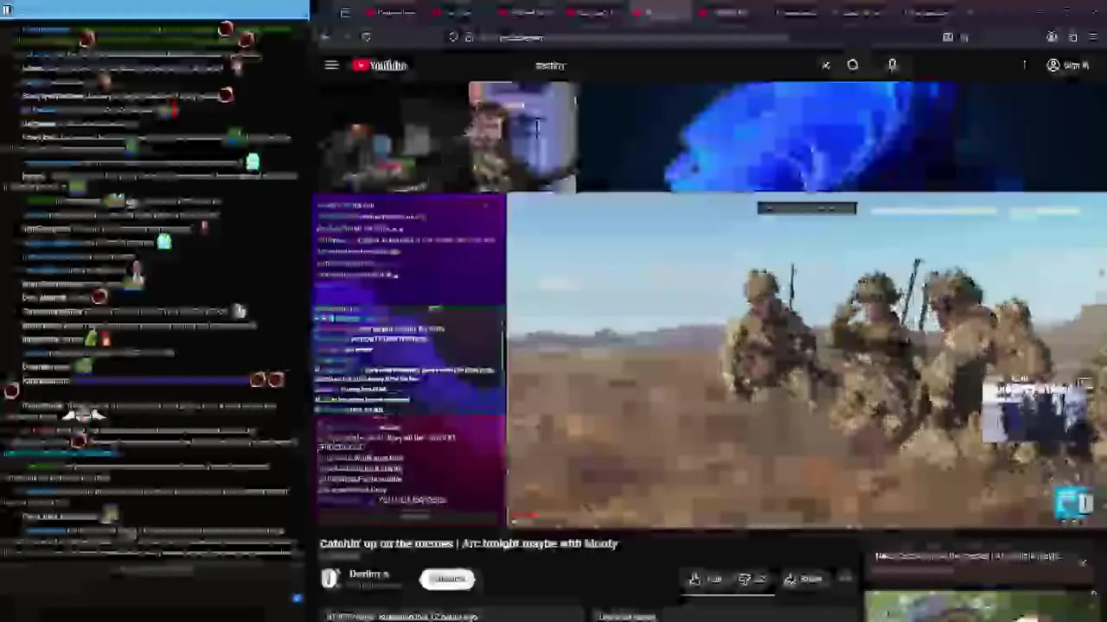Clear the YouTube search text

[x=826, y=65]
